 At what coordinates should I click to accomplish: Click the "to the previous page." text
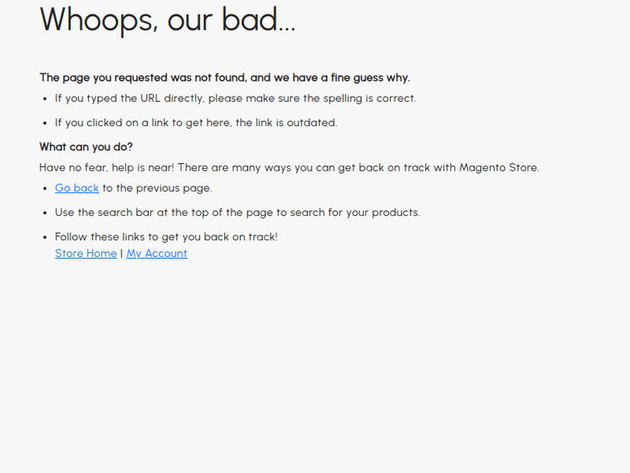coord(157,188)
